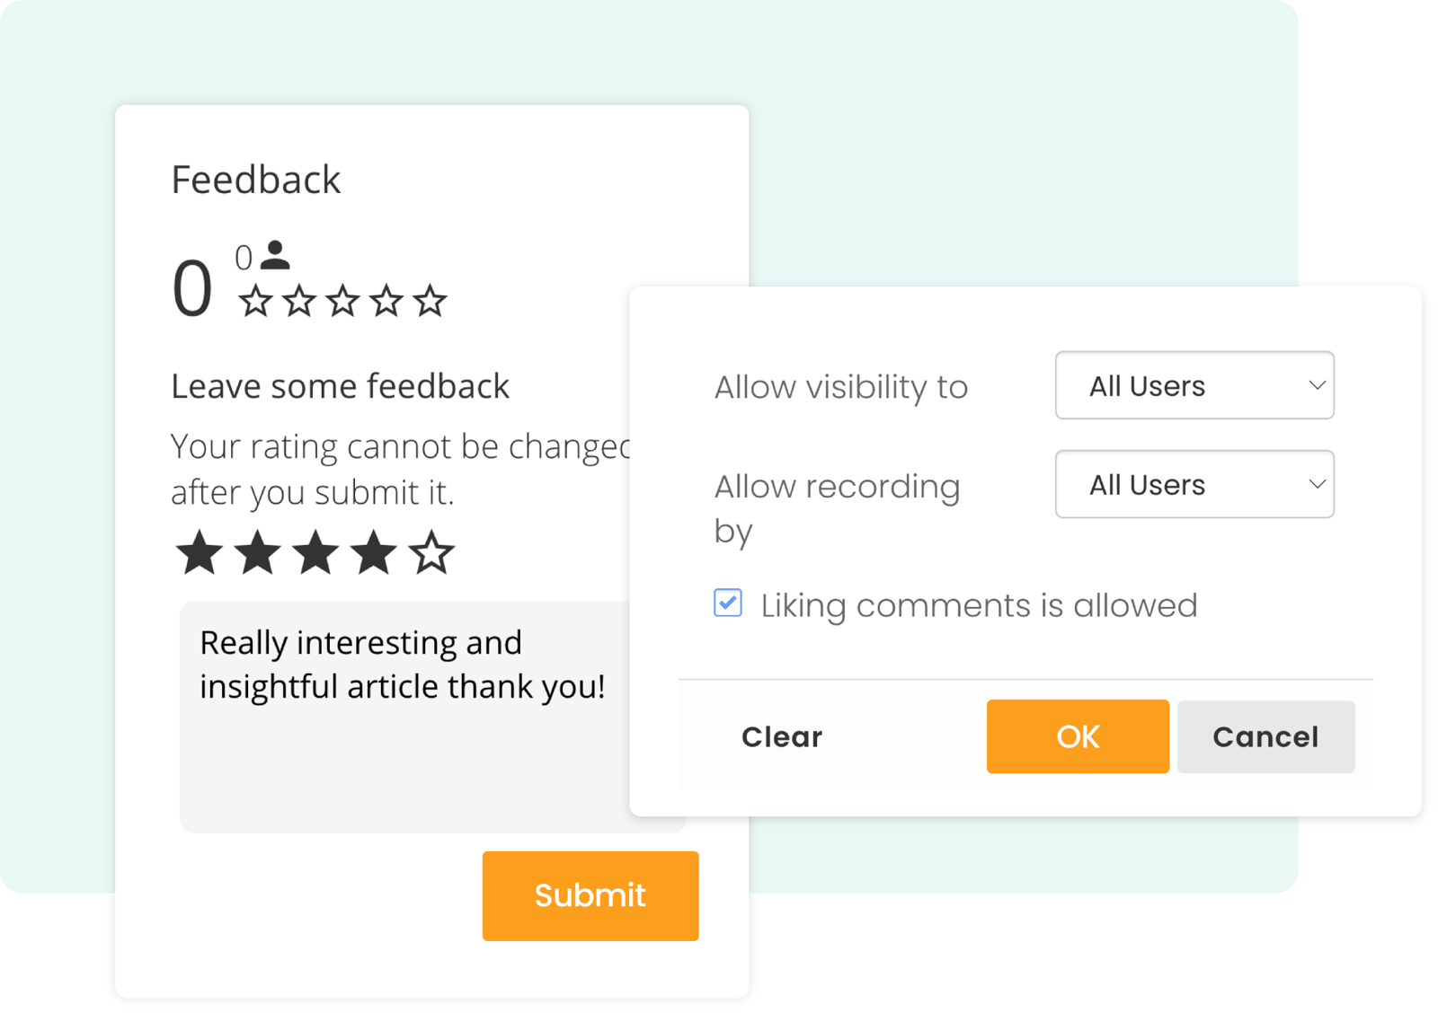Click inside the feedback comment text box

[x=404, y=763]
